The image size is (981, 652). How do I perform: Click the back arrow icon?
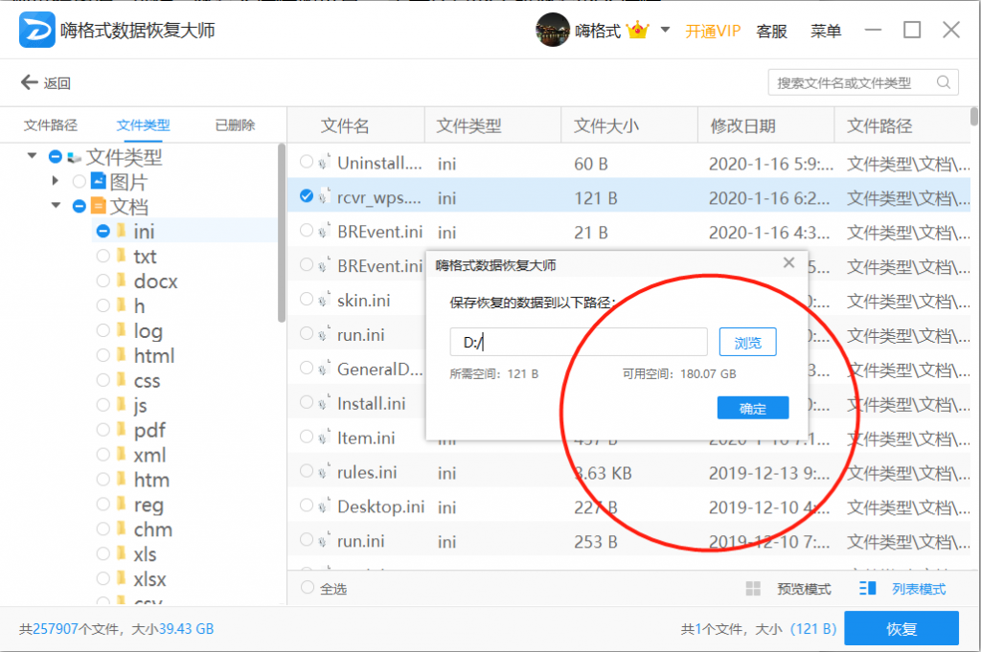click(x=30, y=82)
